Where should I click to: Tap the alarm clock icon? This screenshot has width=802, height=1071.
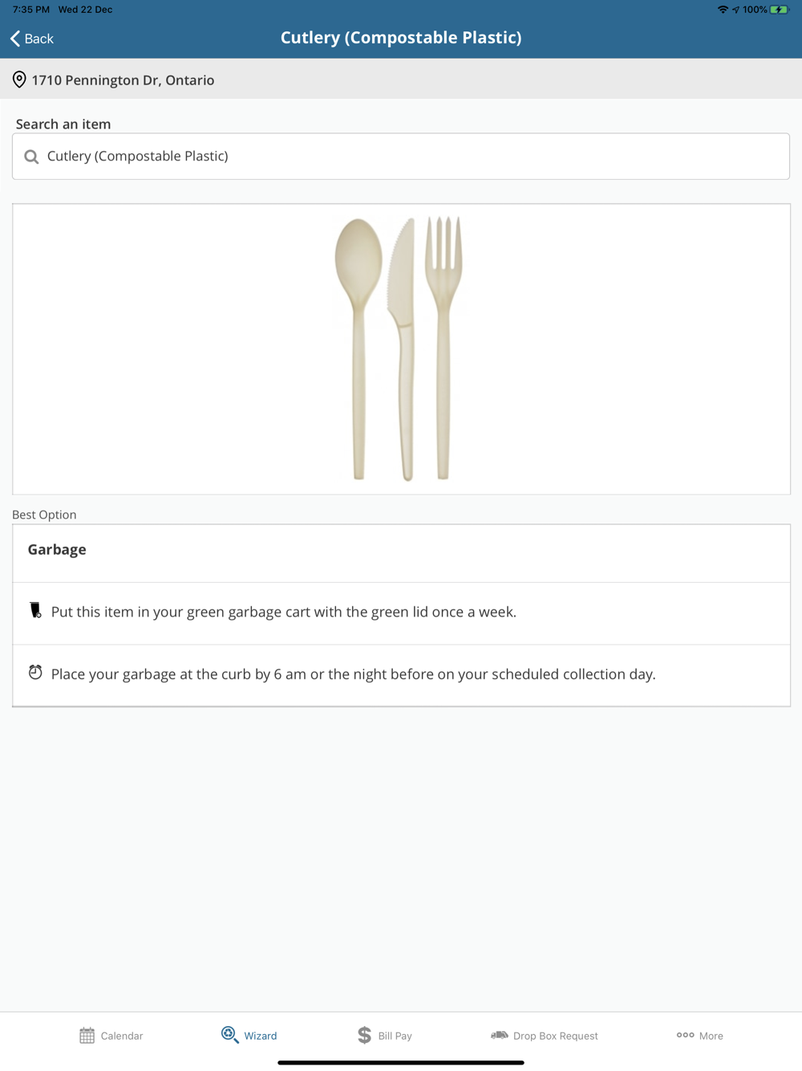tap(35, 673)
